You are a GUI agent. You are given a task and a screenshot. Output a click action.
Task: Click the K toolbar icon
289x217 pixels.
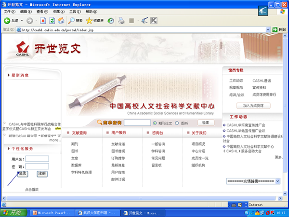point(154,21)
